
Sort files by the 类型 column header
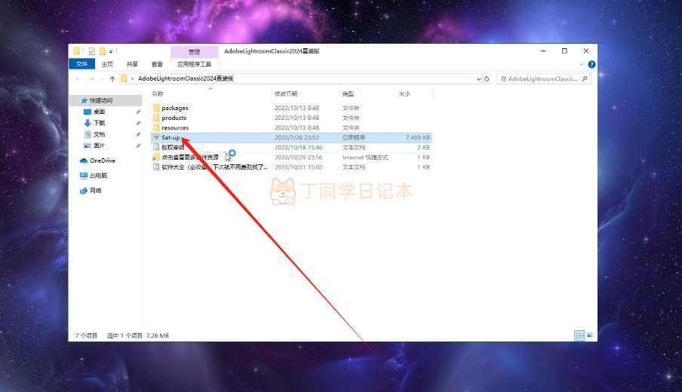click(348, 94)
